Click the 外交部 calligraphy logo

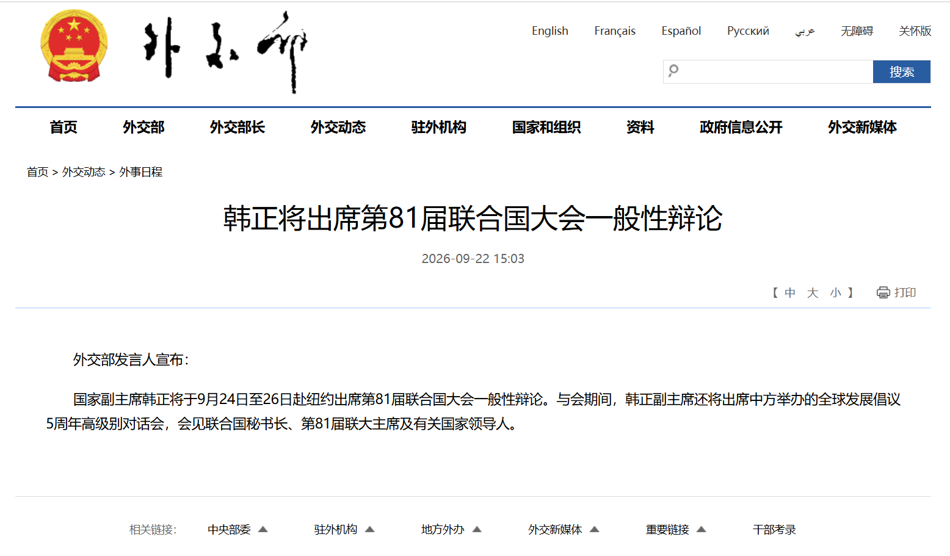pos(225,52)
